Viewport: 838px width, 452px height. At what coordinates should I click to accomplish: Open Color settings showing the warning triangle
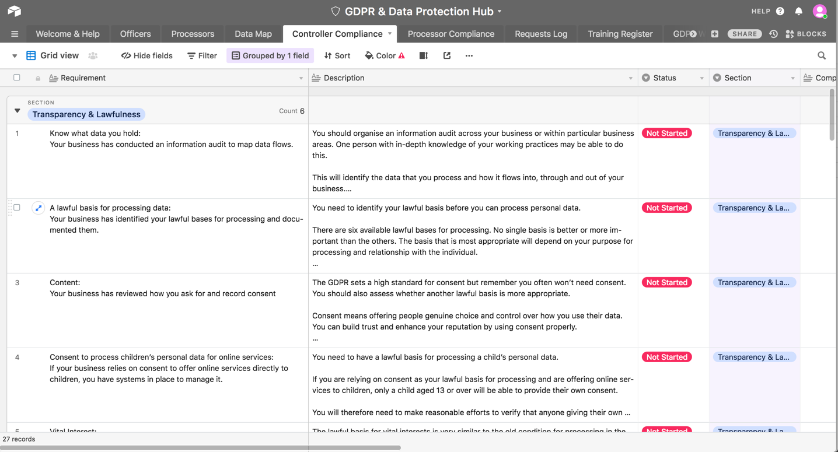point(384,55)
